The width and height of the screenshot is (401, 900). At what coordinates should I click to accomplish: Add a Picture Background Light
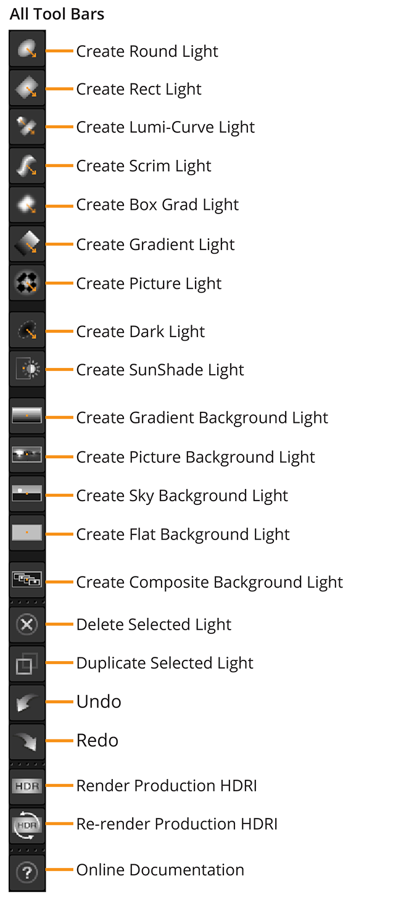(x=27, y=456)
